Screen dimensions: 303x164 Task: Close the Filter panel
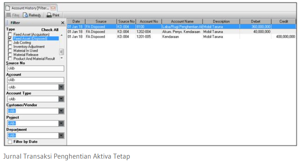click(63, 23)
